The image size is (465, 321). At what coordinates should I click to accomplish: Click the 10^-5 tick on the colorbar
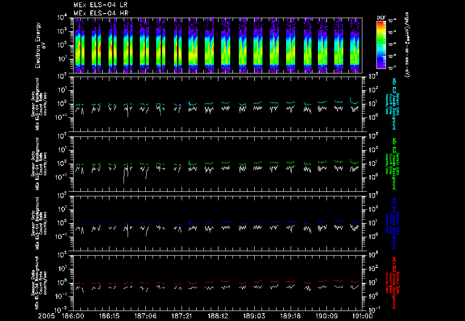click(x=392, y=44)
